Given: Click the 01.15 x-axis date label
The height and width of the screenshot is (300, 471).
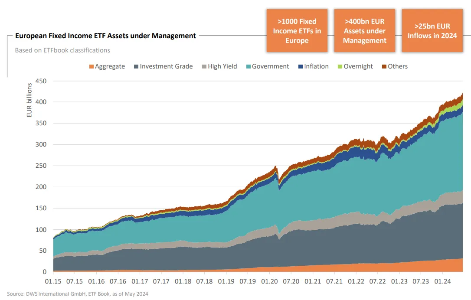Looking at the screenshot, I should click(53, 281).
